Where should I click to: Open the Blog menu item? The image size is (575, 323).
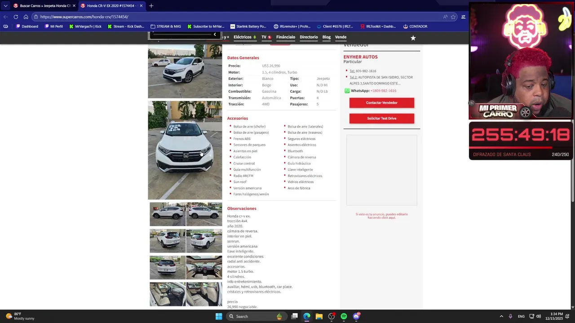click(x=327, y=37)
